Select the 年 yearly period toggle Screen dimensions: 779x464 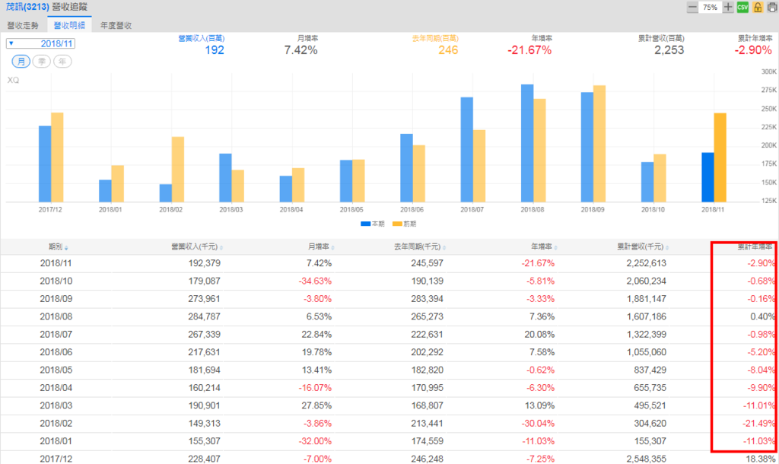(x=62, y=62)
